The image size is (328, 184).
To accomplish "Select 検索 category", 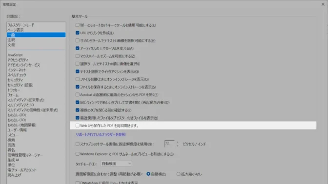I will point(36,140).
